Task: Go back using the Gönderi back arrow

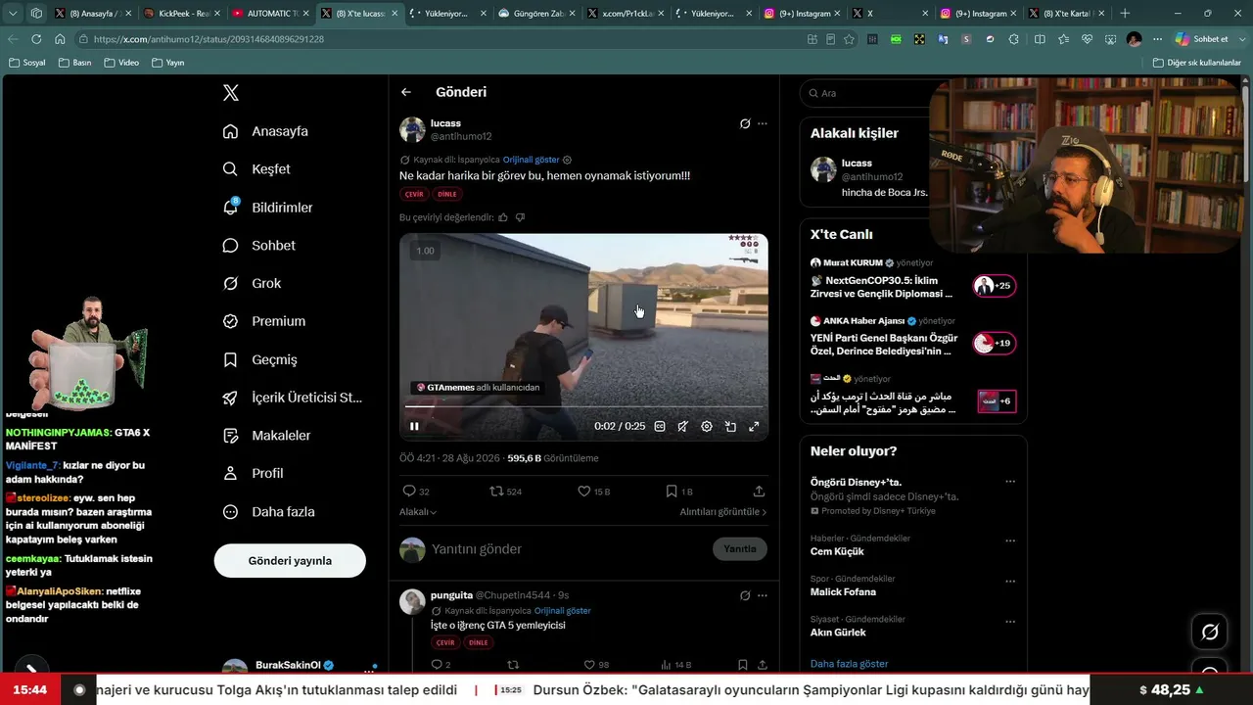Action: [x=406, y=92]
